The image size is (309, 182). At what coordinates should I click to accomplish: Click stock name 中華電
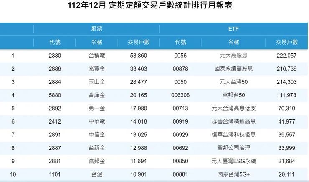click(96, 121)
